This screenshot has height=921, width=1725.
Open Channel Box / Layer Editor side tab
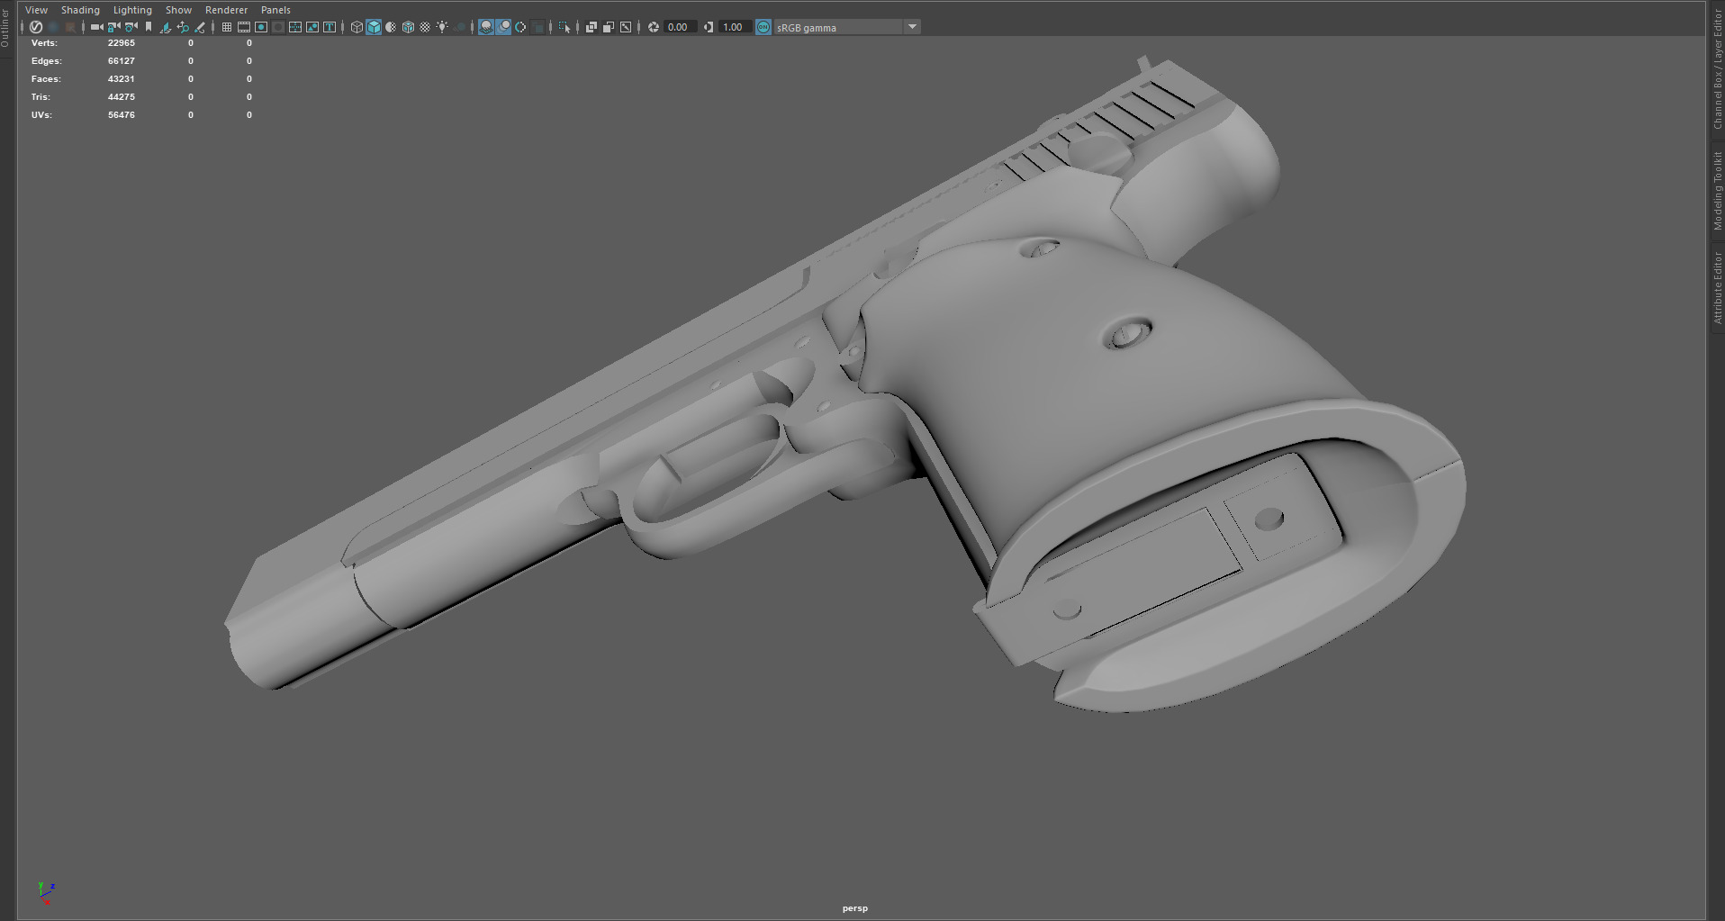point(1718,70)
